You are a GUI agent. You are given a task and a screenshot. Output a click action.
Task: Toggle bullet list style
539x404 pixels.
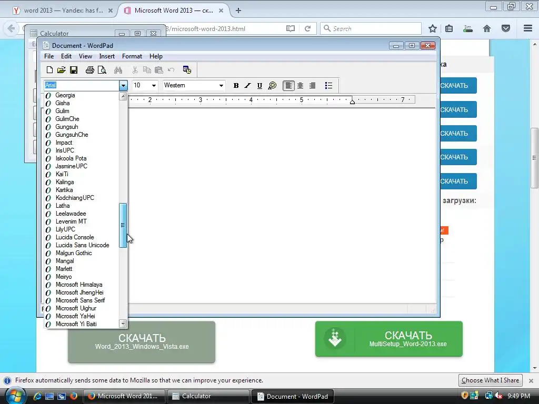pyautogui.click(x=328, y=86)
